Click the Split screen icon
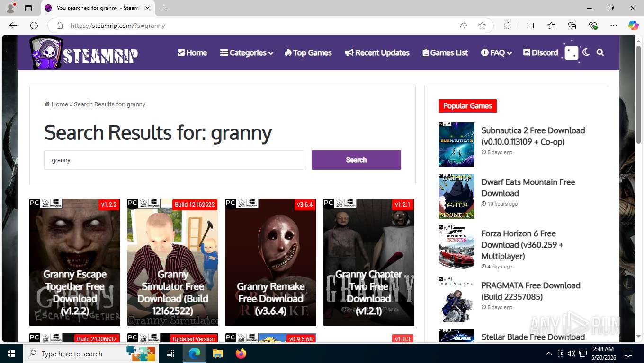The width and height of the screenshot is (644, 363). [x=530, y=26]
